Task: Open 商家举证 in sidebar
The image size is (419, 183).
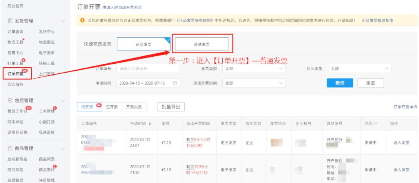Action: [15, 122]
